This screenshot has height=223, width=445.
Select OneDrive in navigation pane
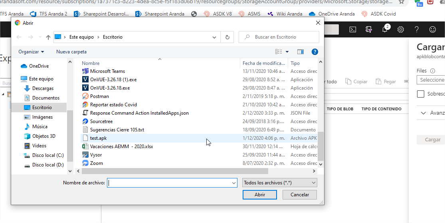pyautogui.click(x=35, y=66)
